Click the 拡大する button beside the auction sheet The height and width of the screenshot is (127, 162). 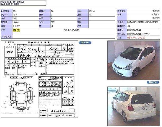(x=85, y=43)
